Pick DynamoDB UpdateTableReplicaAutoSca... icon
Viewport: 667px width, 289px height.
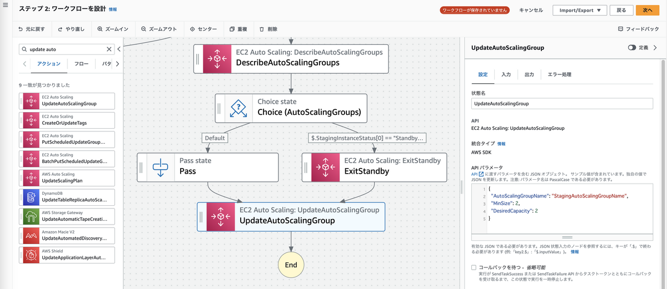[x=31, y=197]
